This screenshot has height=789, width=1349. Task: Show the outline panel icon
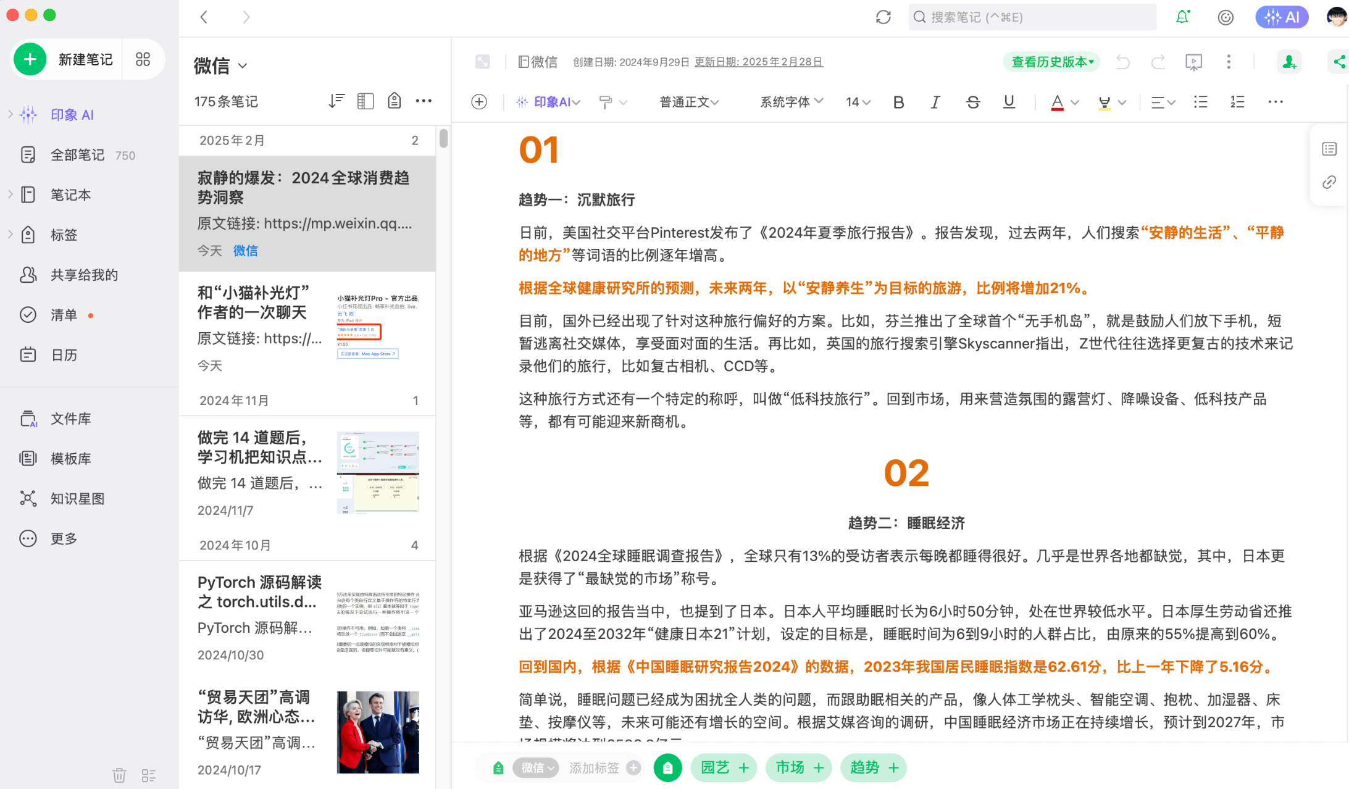(x=1329, y=149)
